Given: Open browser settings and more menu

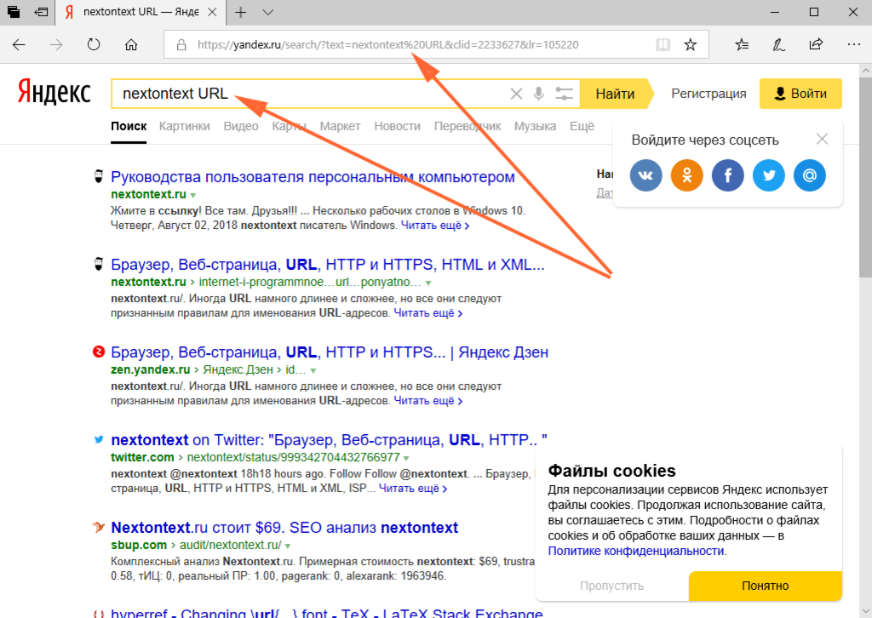Looking at the screenshot, I should point(853,44).
